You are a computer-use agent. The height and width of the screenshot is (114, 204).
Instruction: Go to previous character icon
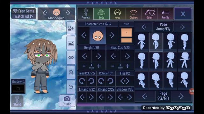pyautogui.click(x=84, y=35)
